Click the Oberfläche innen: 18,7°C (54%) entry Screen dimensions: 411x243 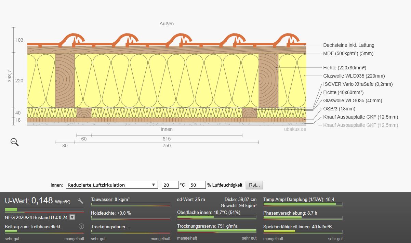[x=209, y=212]
